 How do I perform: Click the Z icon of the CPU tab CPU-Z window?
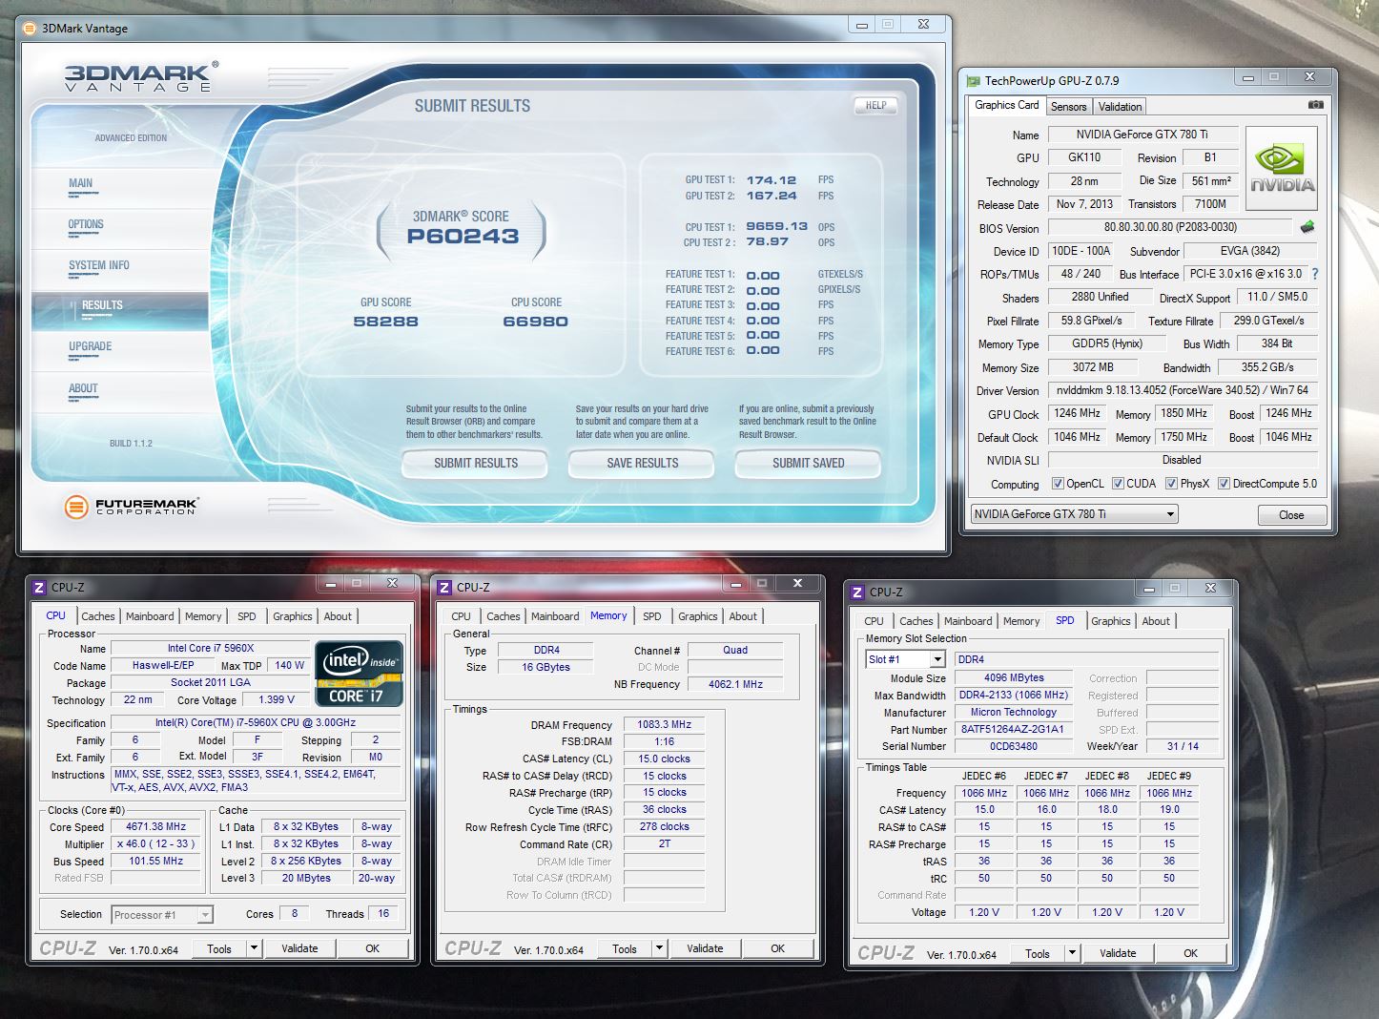pyautogui.click(x=39, y=588)
